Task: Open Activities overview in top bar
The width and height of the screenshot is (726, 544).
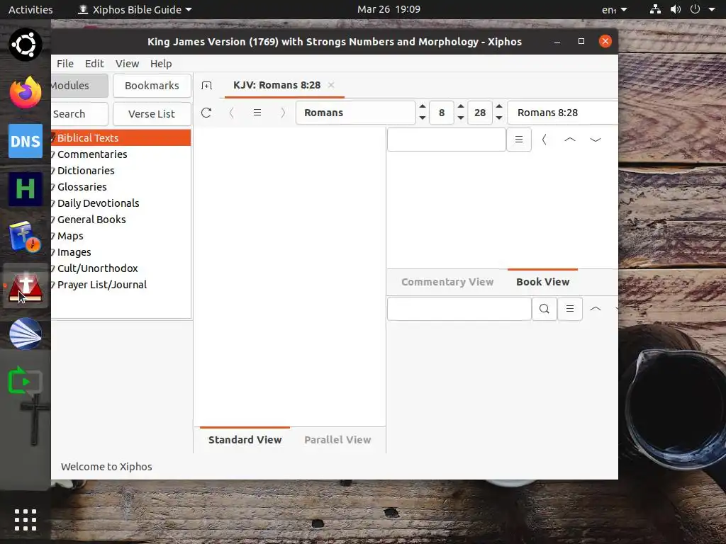Action: tap(30, 9)
